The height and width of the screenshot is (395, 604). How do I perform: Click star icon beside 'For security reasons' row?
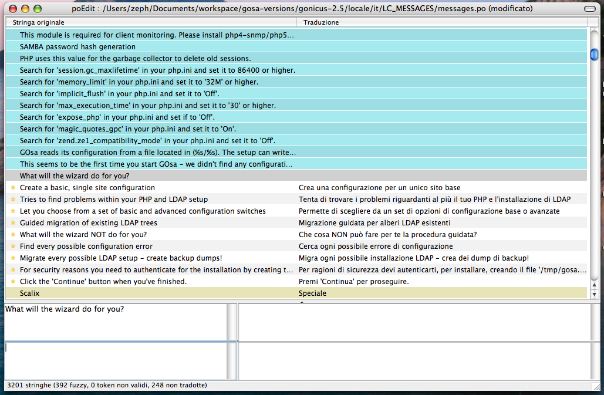pyautogui.click(x=12, y=270)
